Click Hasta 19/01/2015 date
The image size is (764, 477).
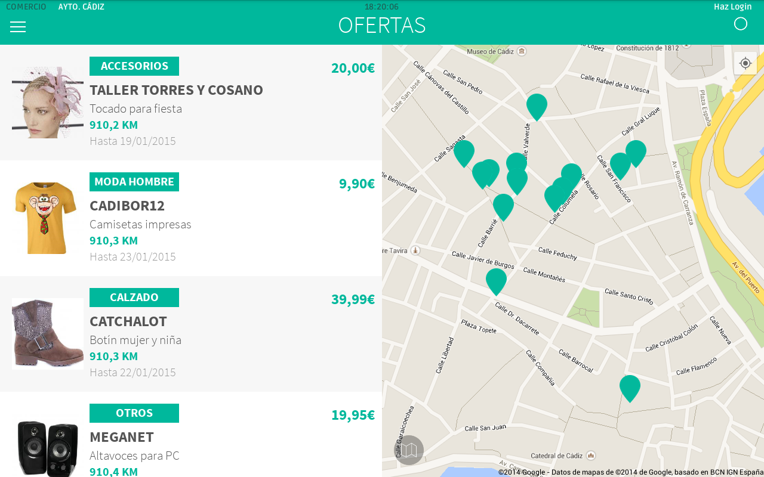(x=133, y=141)
